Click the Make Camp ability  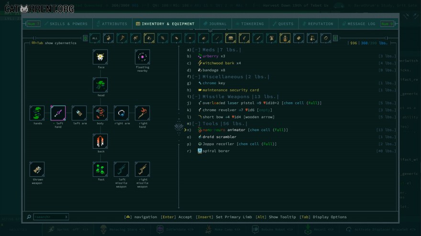point(223,230)
